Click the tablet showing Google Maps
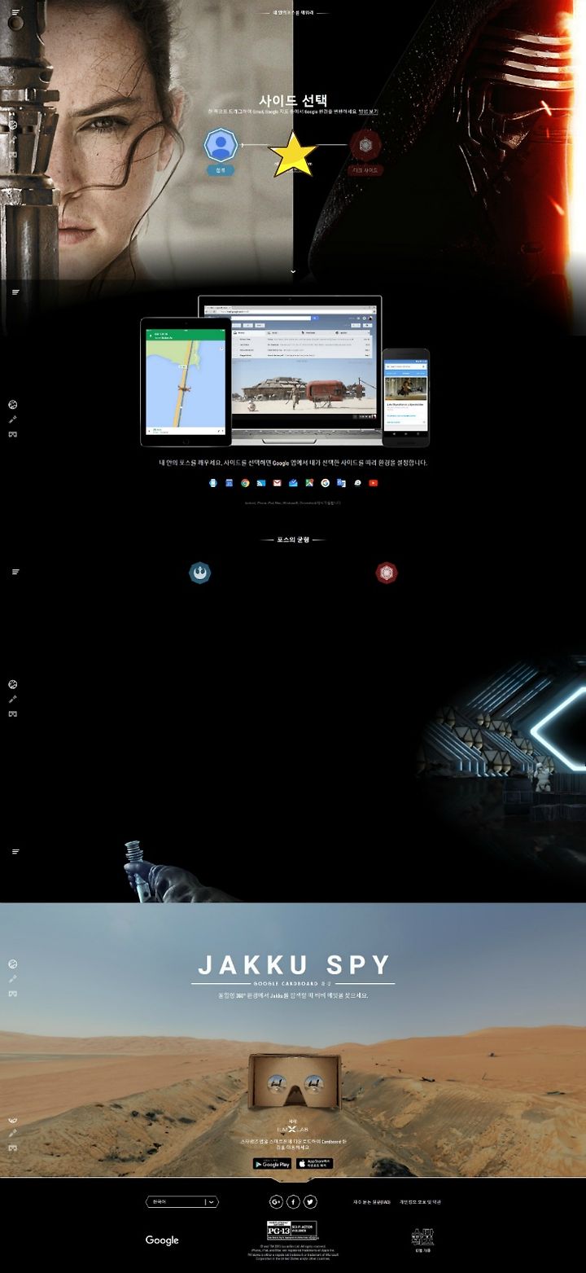 [x=186, y=382]
